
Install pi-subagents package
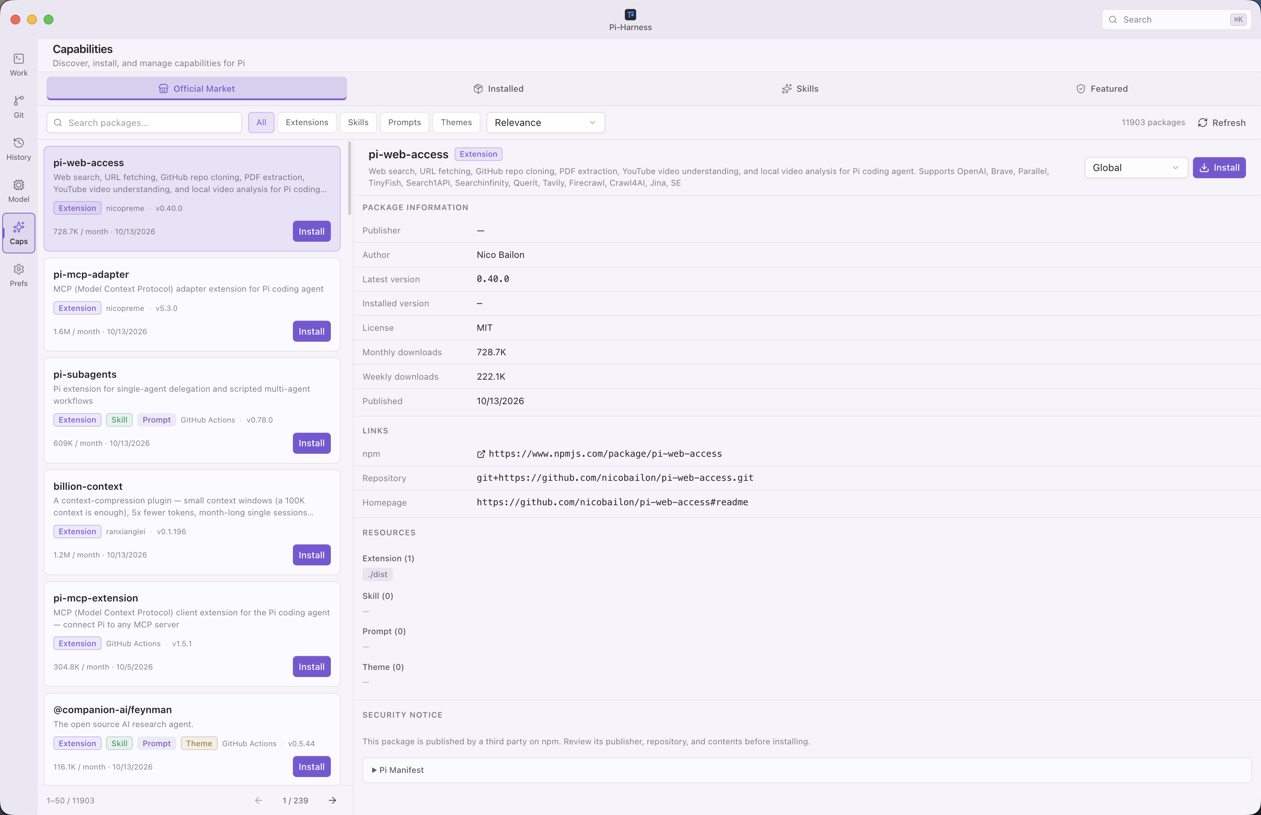pos(312,443)
